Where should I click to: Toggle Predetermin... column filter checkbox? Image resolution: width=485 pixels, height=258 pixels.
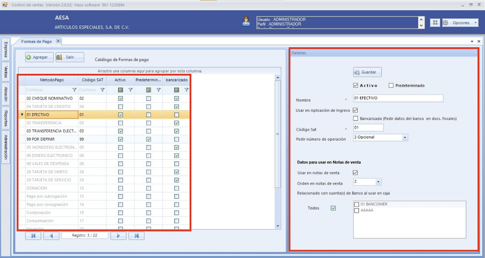point(149,90)
